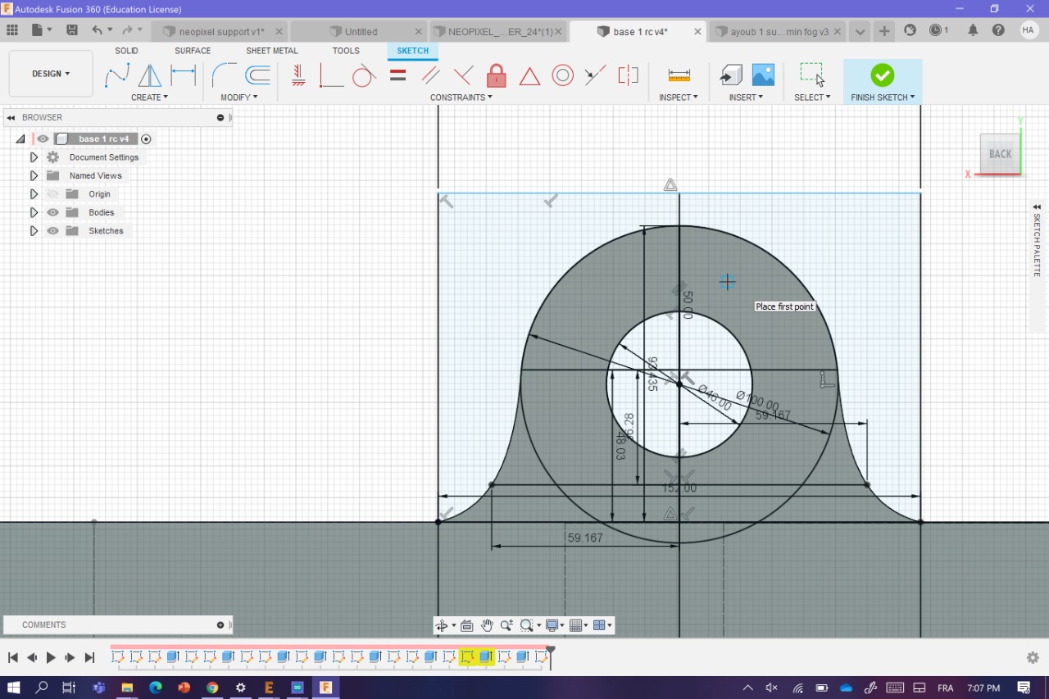Image resolution: width=1049 pixels, height=699 pixels.
Task: Toggle Sketches folder visibility eye
Action: tap(53, 231)
